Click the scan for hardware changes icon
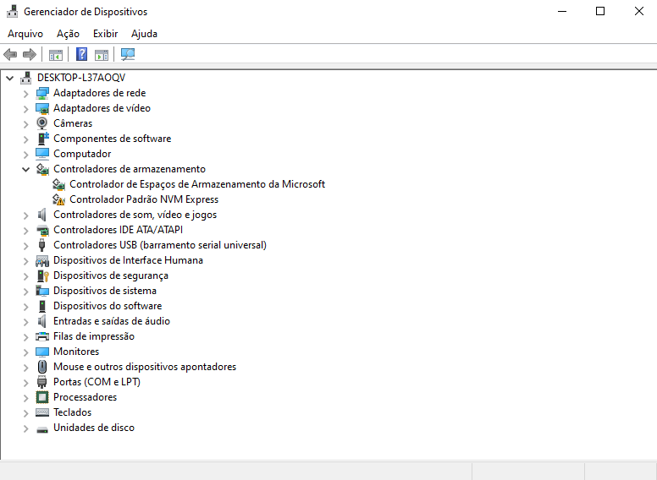This screenshot has width=657, height=480. pyautogui.click(x=128, y=54)
